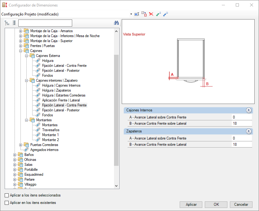Click folder icon of Puertas Correderas
The height and width of the screenshot is (211, 259).
coord(26,145)
